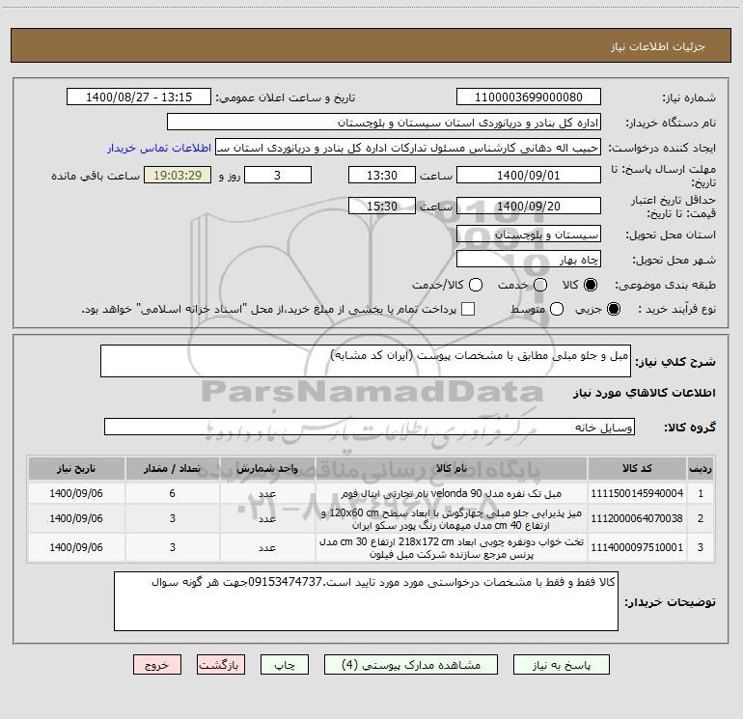Click the velonda 90 sofa item name
This screenshot has height=719, width=743.
[x=452, y=493]
